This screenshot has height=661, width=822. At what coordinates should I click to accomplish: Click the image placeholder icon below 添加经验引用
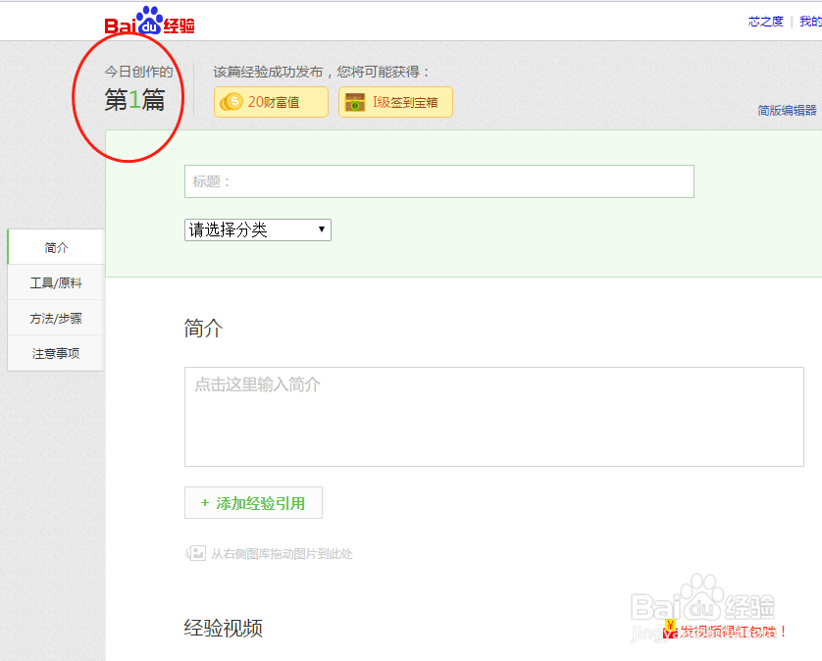196,553
